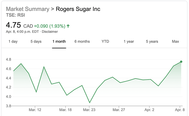The image size is (189, 116).
Task: Select the 5 days range tab
Action: click(x=36, y=41)
